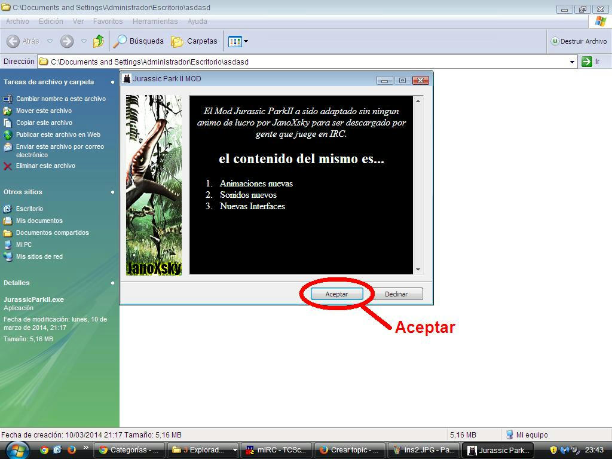Viewport: 612px width, 459px height.
Task: Switch to Crear topic Firefox taskbar button
Action: [349, 450]
